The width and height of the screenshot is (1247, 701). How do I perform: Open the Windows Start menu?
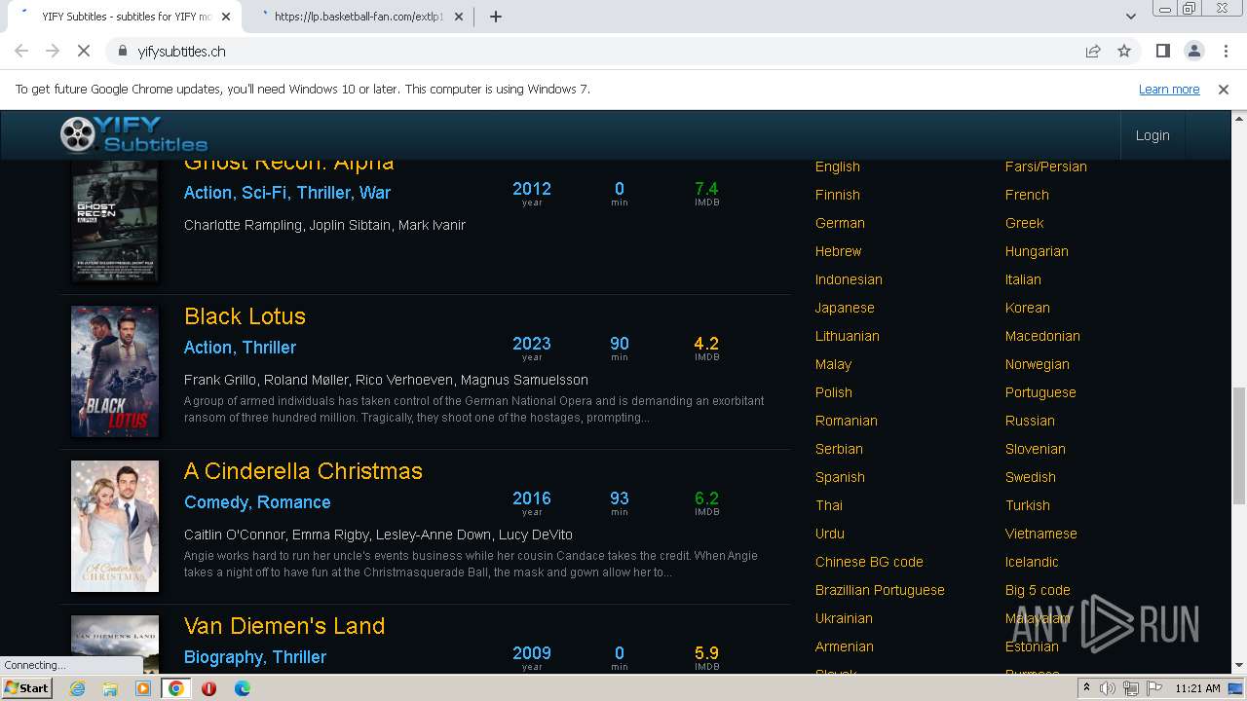pyautogui.click(x=26, y=687)
